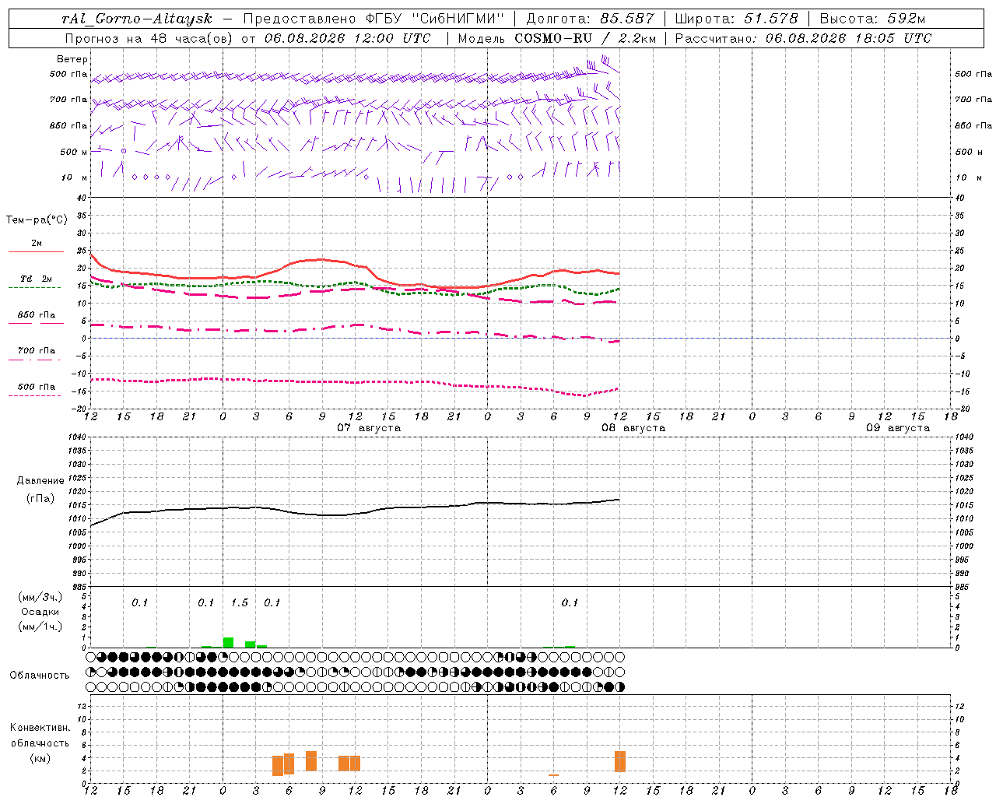This screenshot has height=797, width=996.
Task: Click the Осадки precipitation axis label
Action: pos(40,612)
